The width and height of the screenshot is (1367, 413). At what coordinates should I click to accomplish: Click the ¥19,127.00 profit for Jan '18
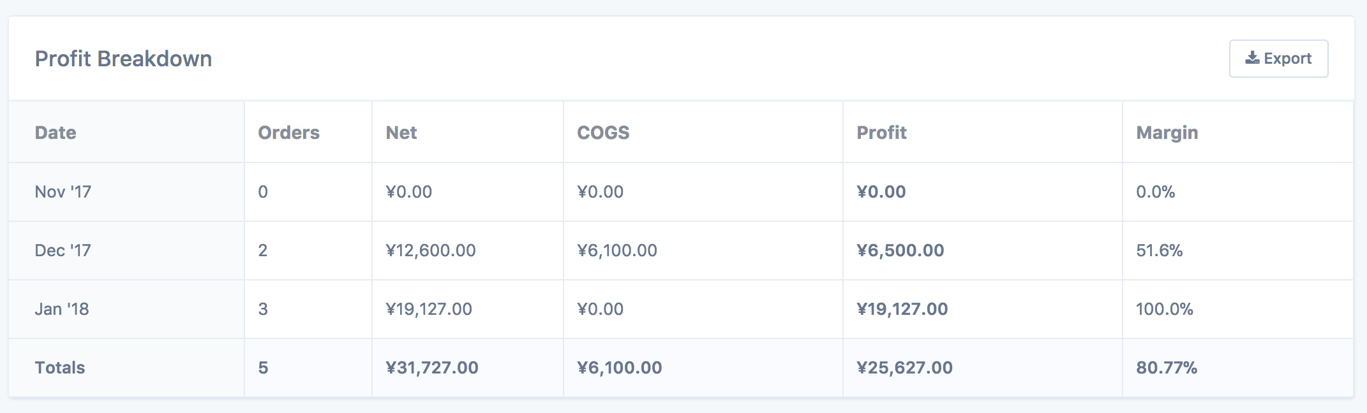click(x=902, y=309)
